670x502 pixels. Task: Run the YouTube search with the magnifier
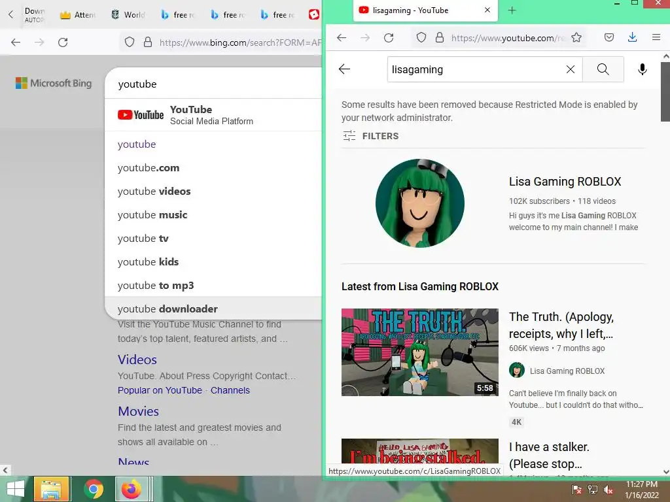[x=603, y=69]
